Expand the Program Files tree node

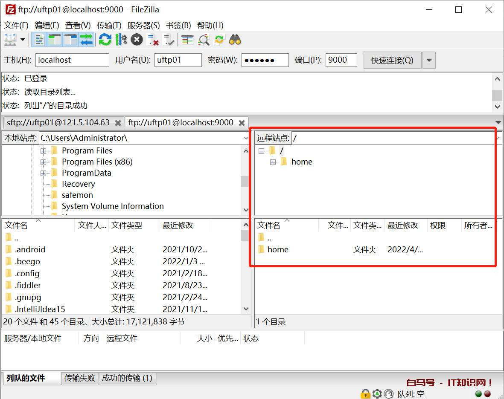tap(43, 151)
